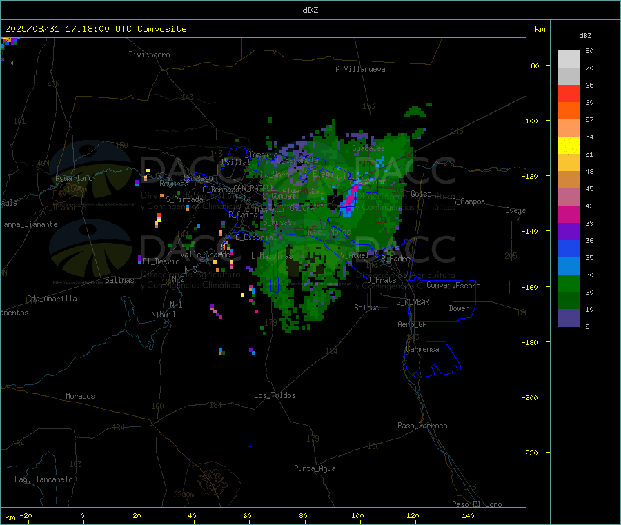The width and height of the screenshot is (621, 525).
Task: Click the 'Carmensa' map label
Action: pos(422,349)
